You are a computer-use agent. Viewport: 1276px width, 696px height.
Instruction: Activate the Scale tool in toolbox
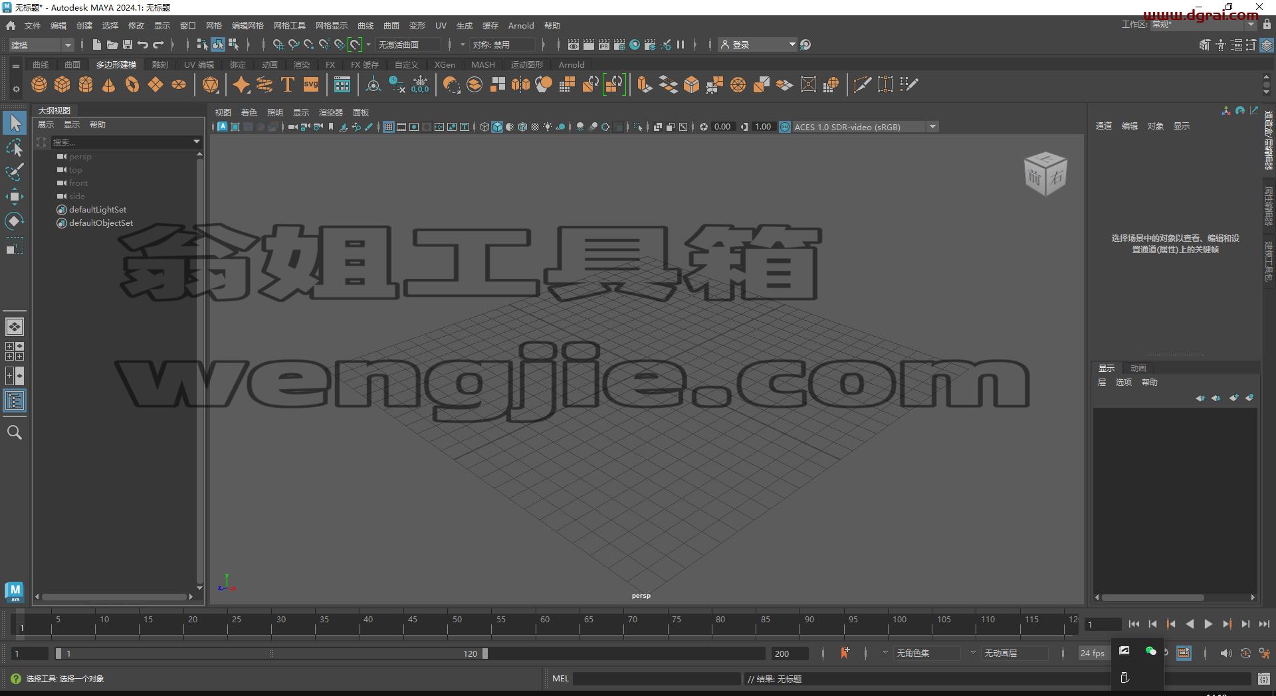coord(15,246)
